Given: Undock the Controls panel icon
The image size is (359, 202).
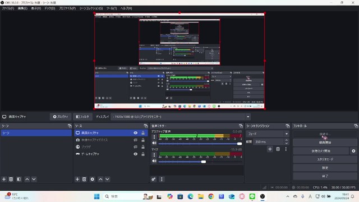Looking at the screenshot, I should pyautogui.click(x=356, y=126).
